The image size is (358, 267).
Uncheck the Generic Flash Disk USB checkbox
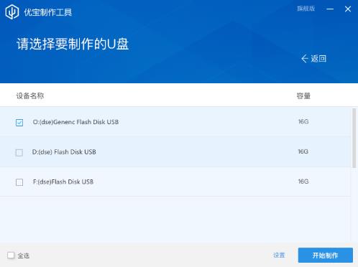coord(19,123)
